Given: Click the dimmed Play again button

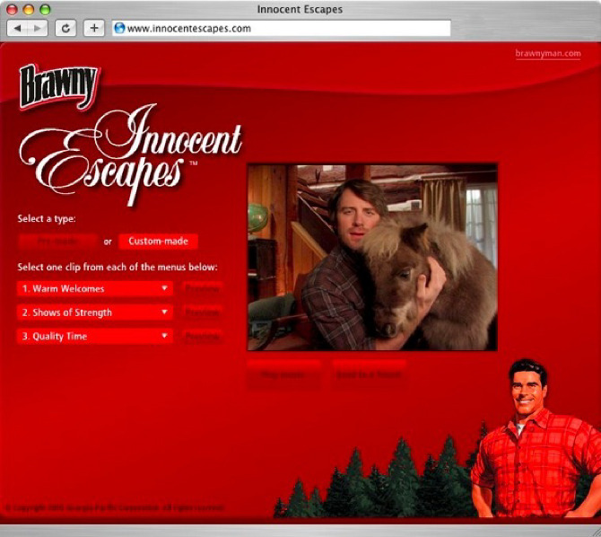Looking at the screenshot, I should click(x=283, y=374).
